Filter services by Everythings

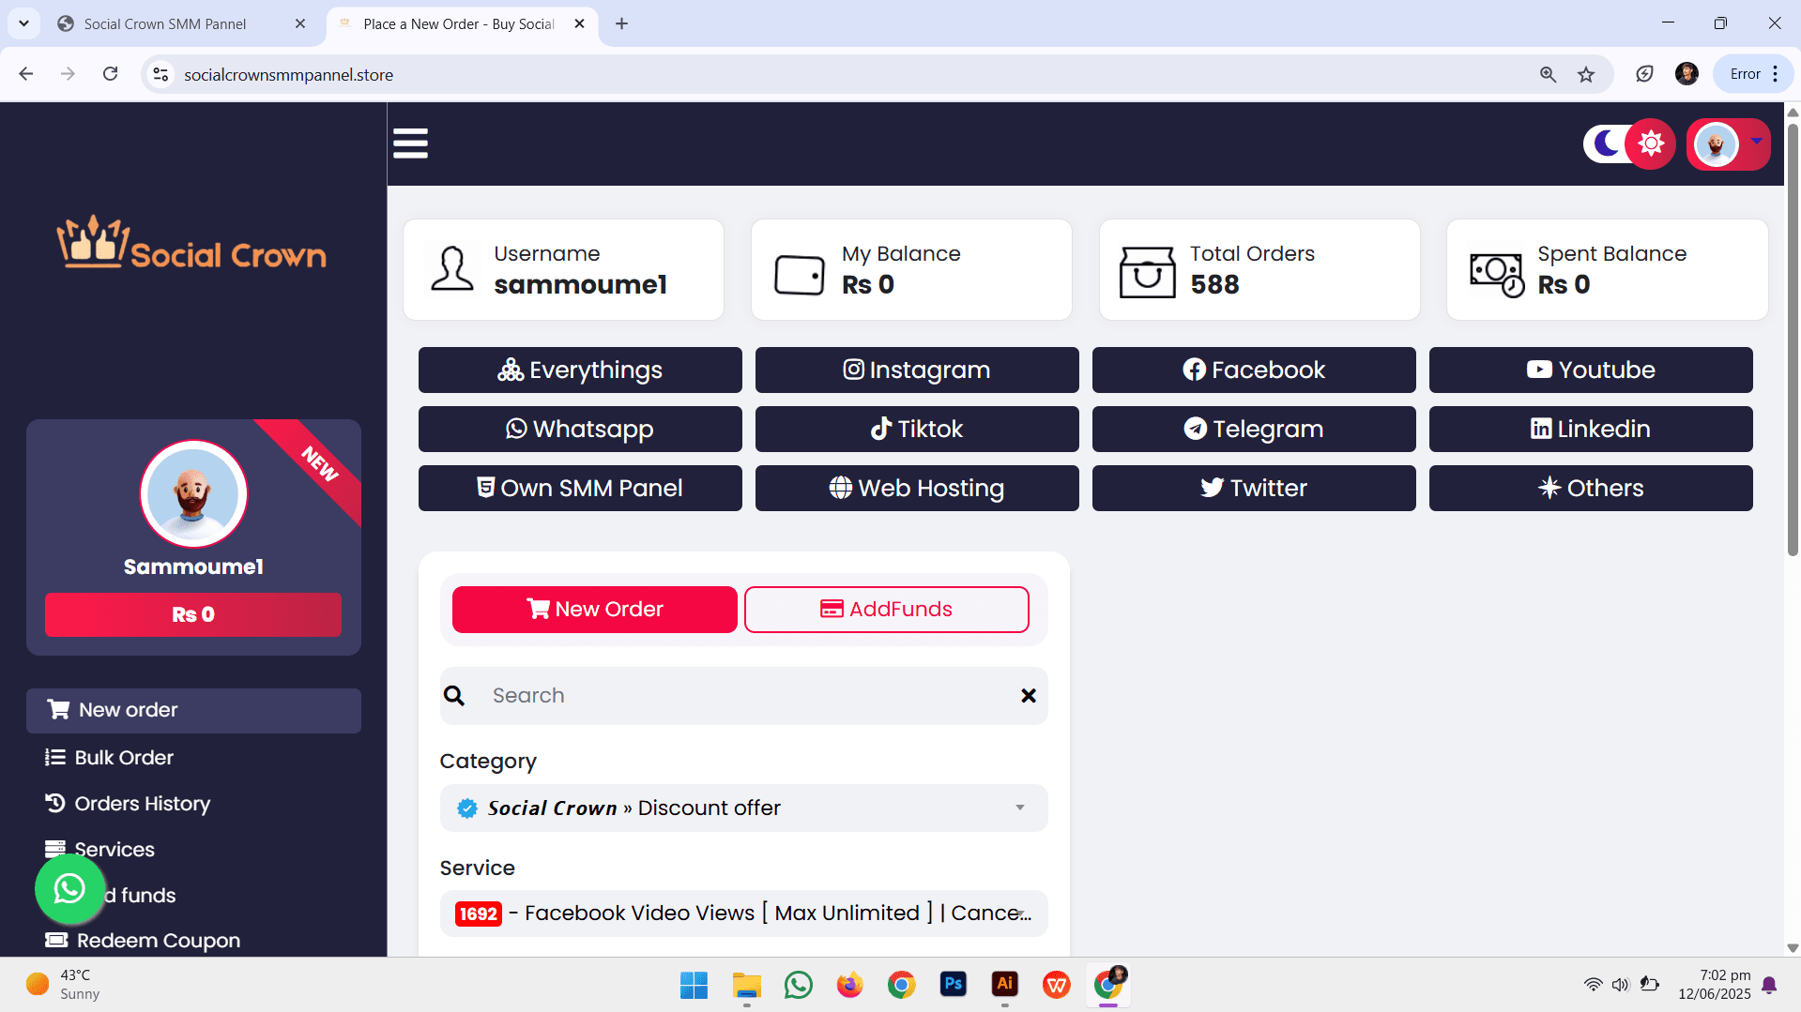coord(580,370)
